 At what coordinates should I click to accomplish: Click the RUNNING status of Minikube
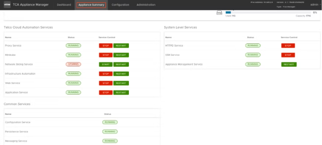73,55
